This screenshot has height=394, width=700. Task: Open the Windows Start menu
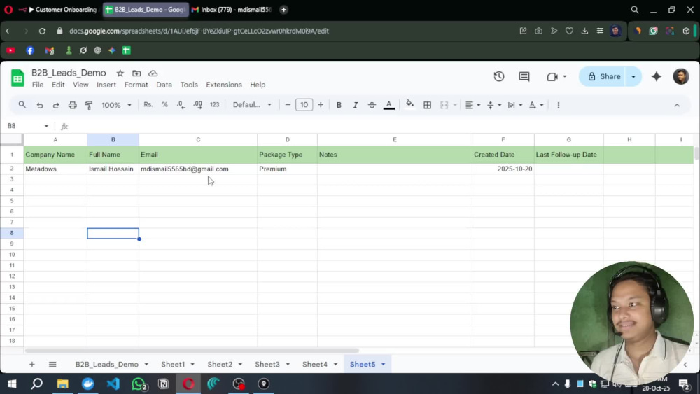12,384
